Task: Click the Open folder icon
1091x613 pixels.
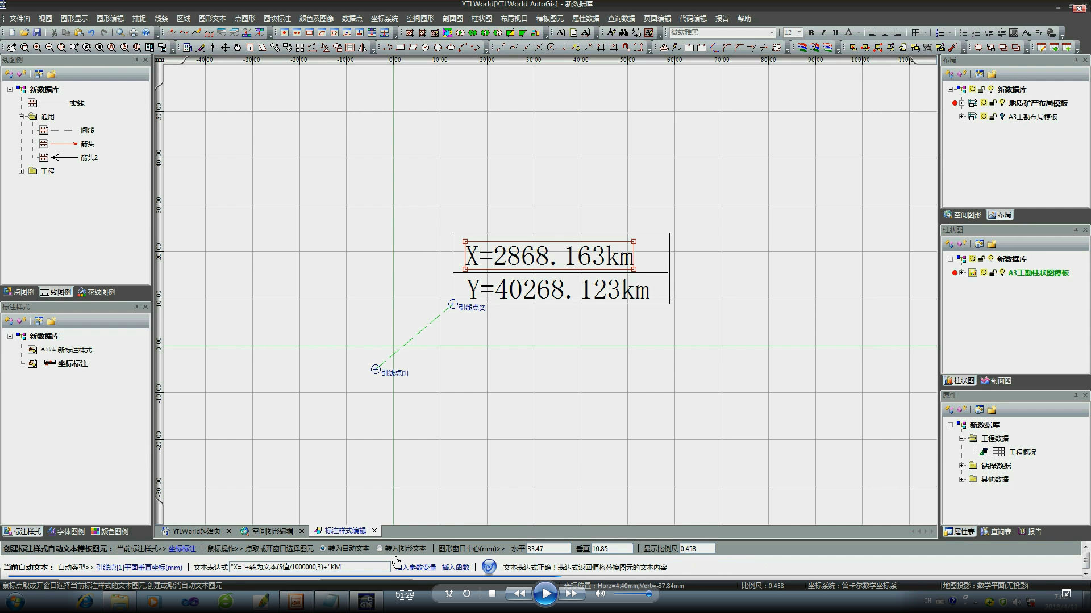Action: coord(24,33)
